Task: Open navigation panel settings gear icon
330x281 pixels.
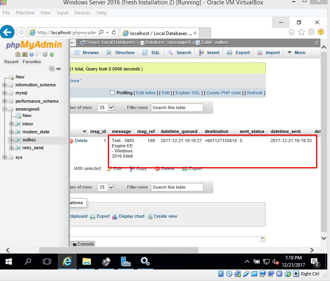Action: (x=45, y=55)
